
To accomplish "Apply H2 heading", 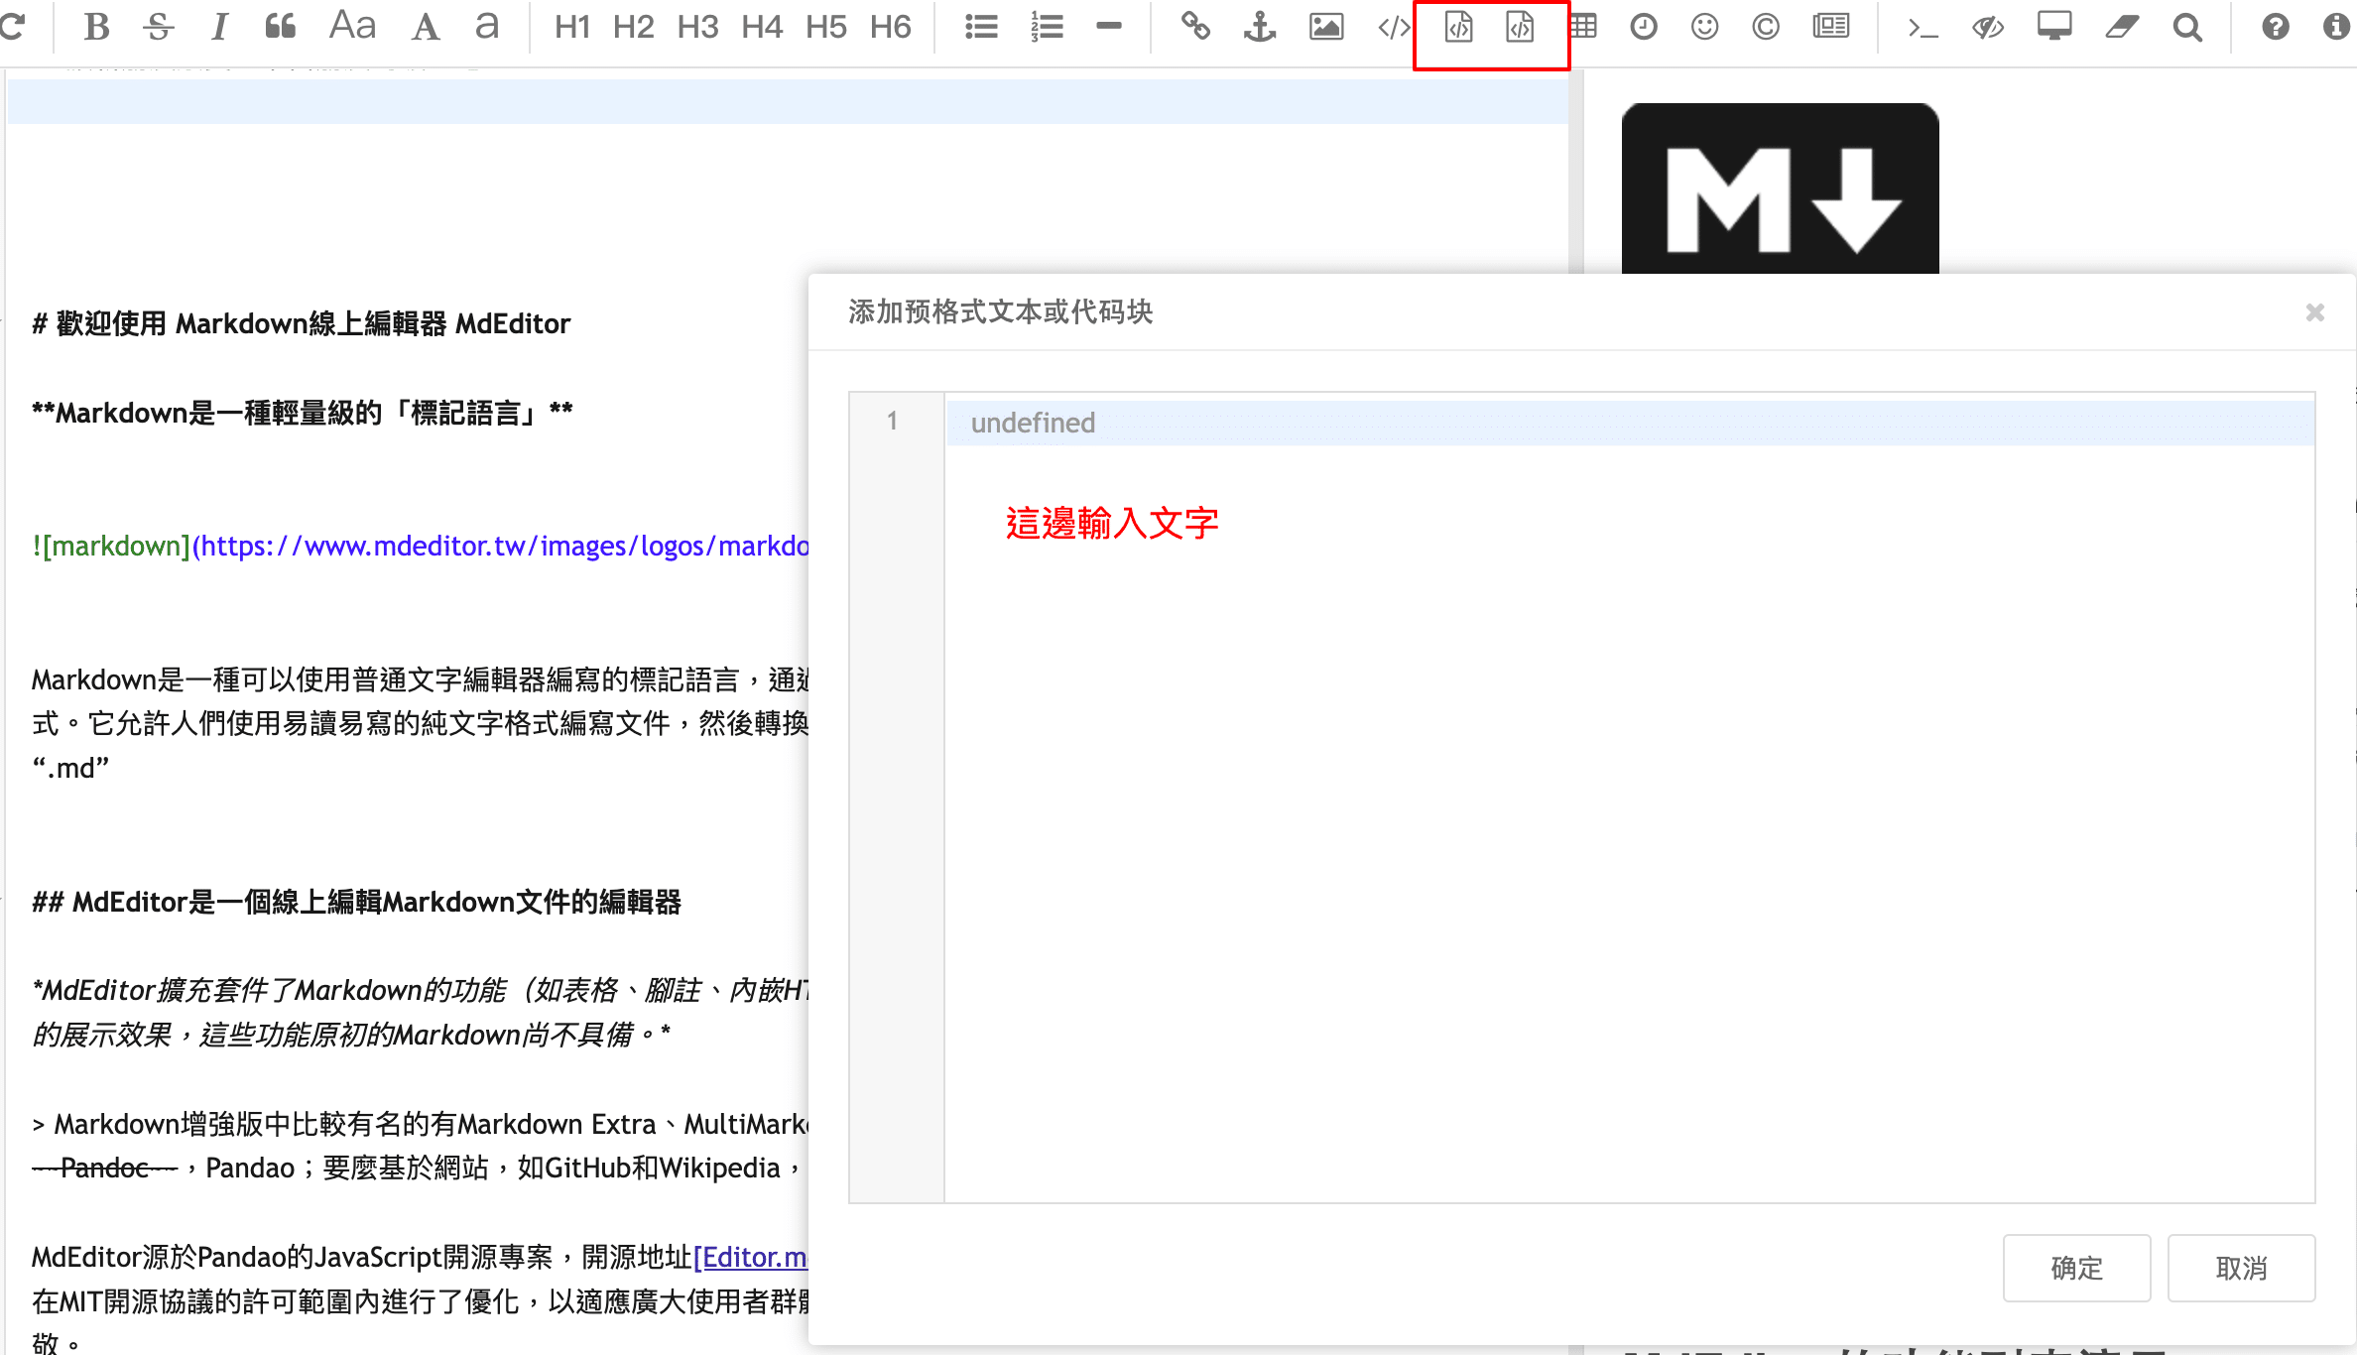I will pos(634,27).
